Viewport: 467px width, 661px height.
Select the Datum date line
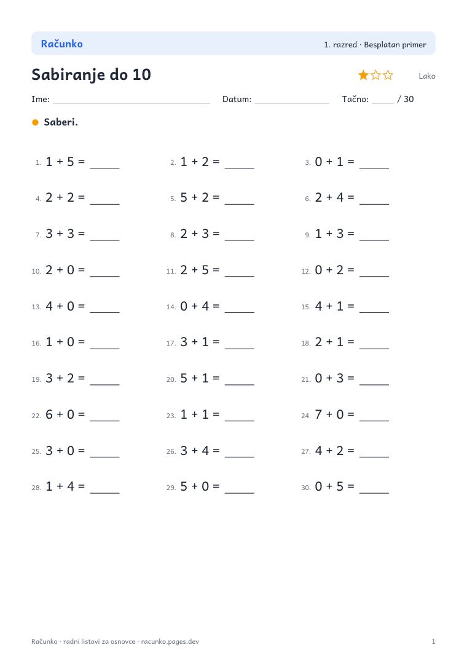292,100
